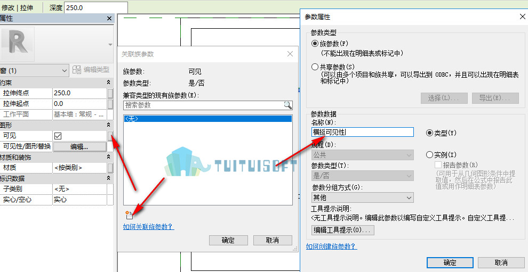
Task: Click the 拉伸终点 value 250.0
Action: coord(79,93)
